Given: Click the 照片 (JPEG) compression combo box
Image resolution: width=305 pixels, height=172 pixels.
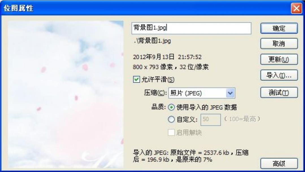Looking at the screenshot, I should click(x=202, y=93).
